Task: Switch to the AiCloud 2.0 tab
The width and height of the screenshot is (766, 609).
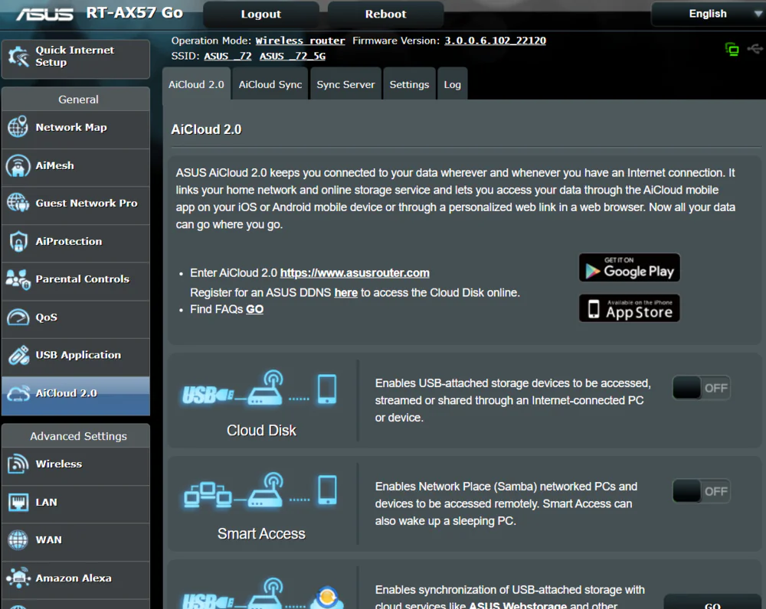Action: [x=196, y=84]
